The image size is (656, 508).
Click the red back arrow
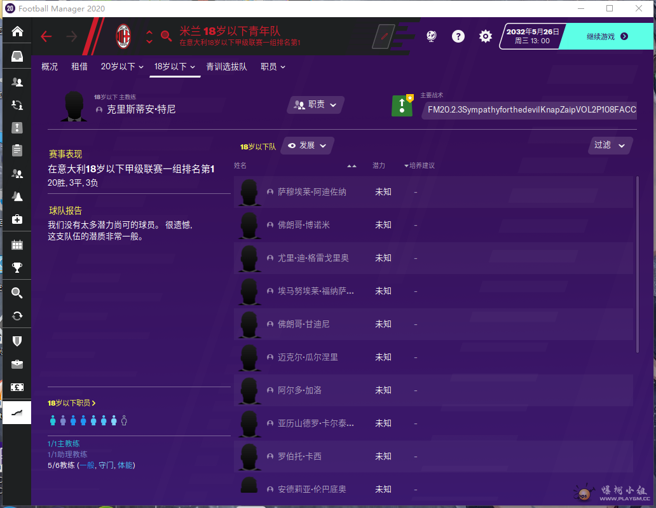46,36
